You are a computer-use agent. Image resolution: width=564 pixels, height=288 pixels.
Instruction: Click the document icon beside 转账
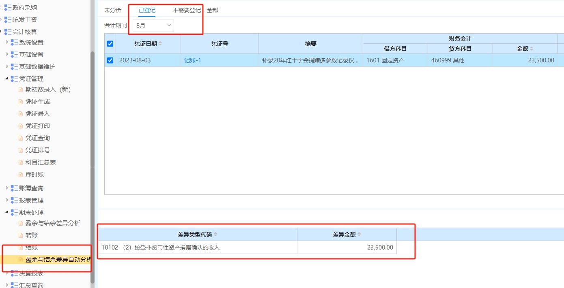point(21,235)
